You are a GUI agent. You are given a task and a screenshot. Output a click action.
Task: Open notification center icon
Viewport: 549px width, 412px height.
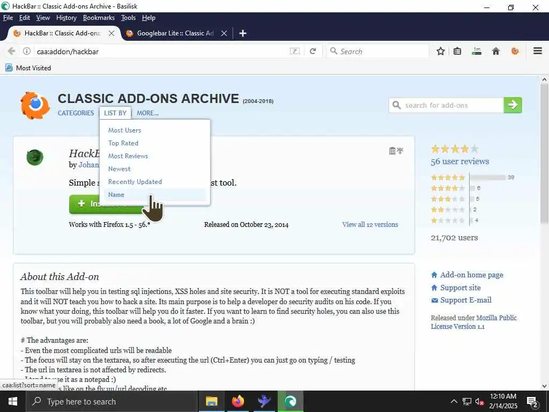pyautogui.click(x=532, y=401)
